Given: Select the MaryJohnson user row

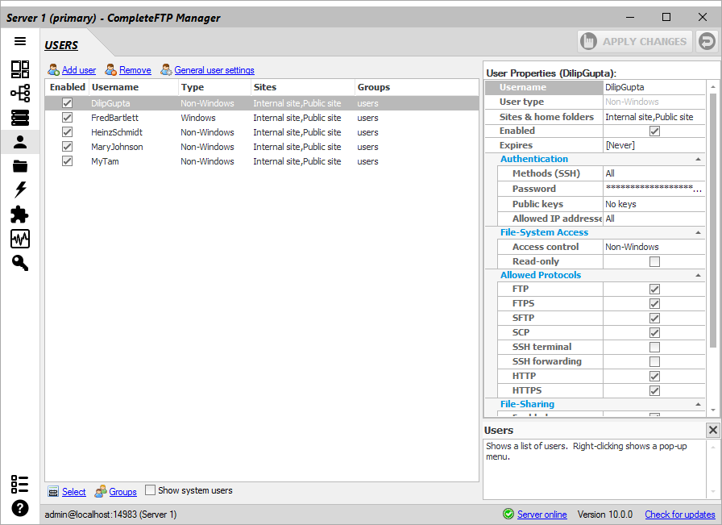Looking at the screenshot, I should [262, 147].
